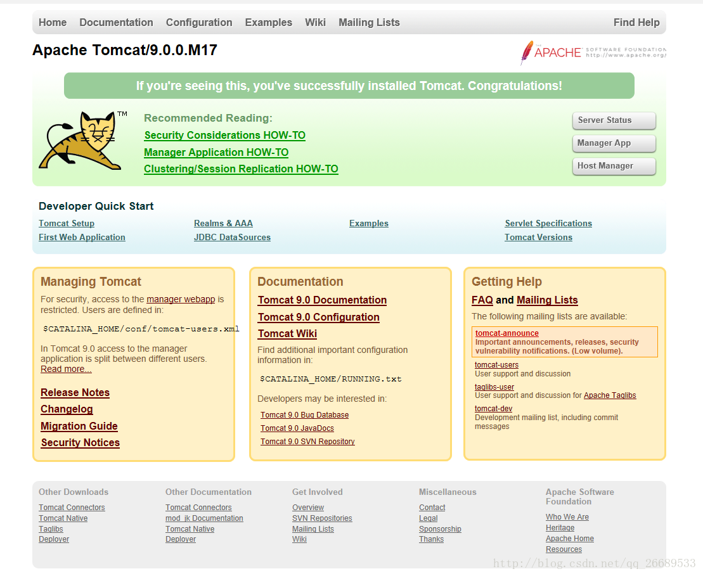The width and height of the screenshot is (703, 576).
Task: Go to Configuration in the nav bar
Action: (x=199, y=22)
